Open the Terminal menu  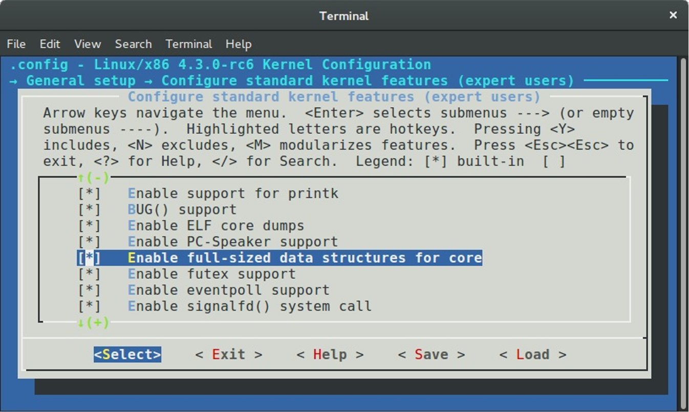click(188, 44)
